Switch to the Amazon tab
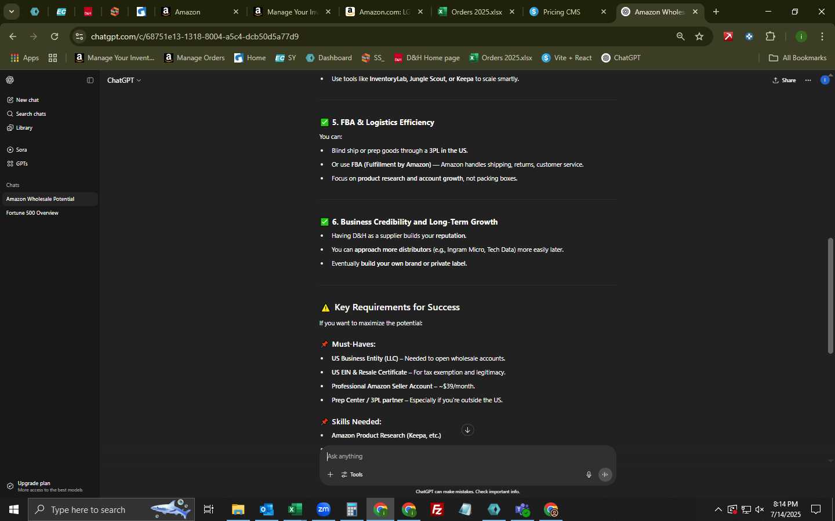Screen dimensions: 835x521 coord(199,12)
